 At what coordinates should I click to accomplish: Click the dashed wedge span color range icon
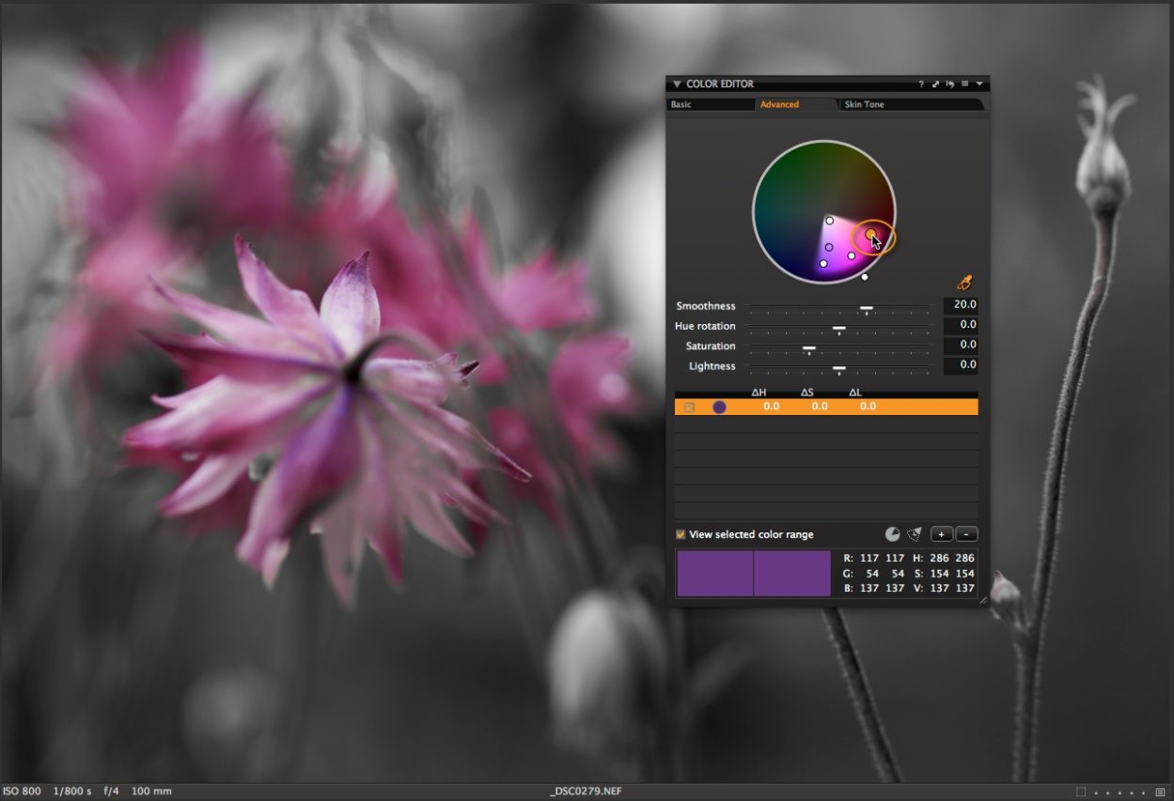click(914, 534)
